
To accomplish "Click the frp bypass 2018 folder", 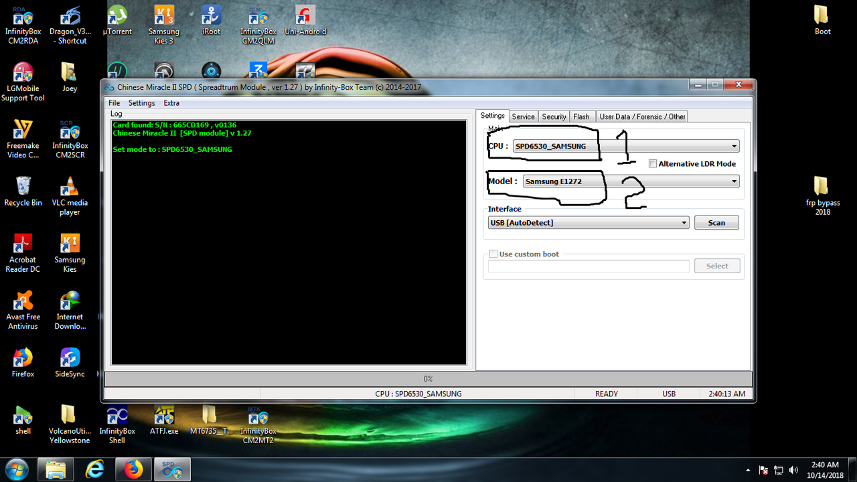I will point(822,196).
